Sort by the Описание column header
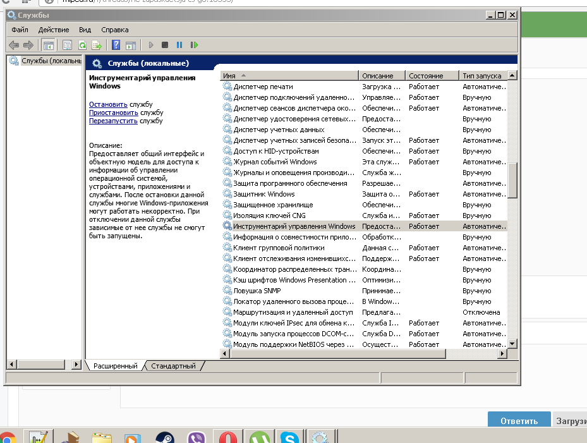This screenshot has height=443, width=587. coord(382,76)
